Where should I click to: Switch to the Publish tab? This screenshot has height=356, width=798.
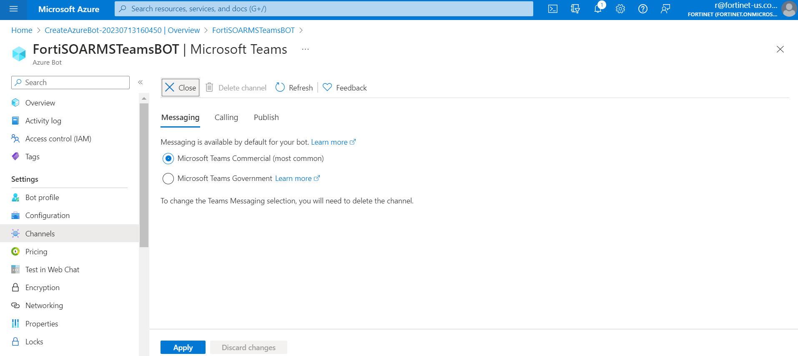pos(266,118)
